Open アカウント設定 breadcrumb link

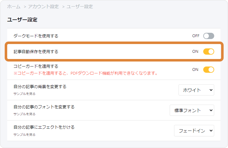pos(43,7)
